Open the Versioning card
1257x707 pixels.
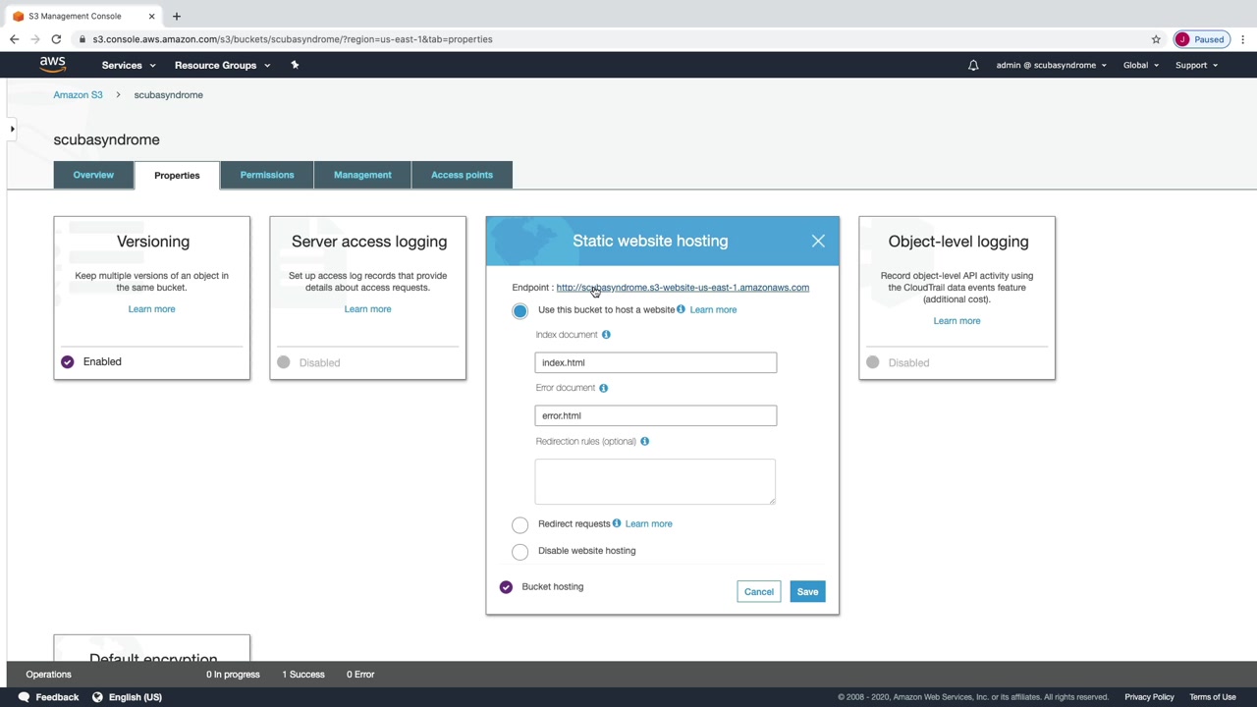(x=152, y=298)
